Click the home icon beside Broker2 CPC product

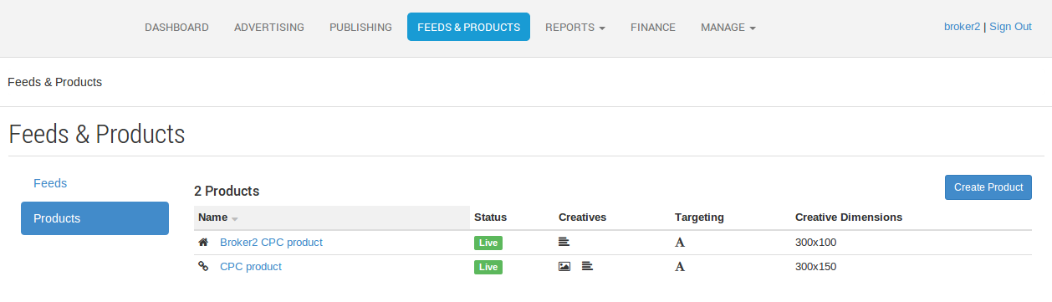(203, 243)
